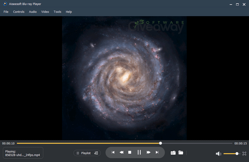Click the Aiseesoft Blu-ray Player app logo
Screen dimensions: 249x162
point(5,4)
